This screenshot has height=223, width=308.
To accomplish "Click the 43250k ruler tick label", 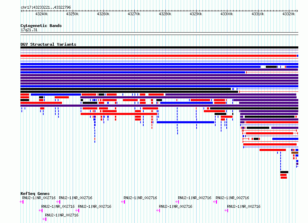I will tap(72, 14).
